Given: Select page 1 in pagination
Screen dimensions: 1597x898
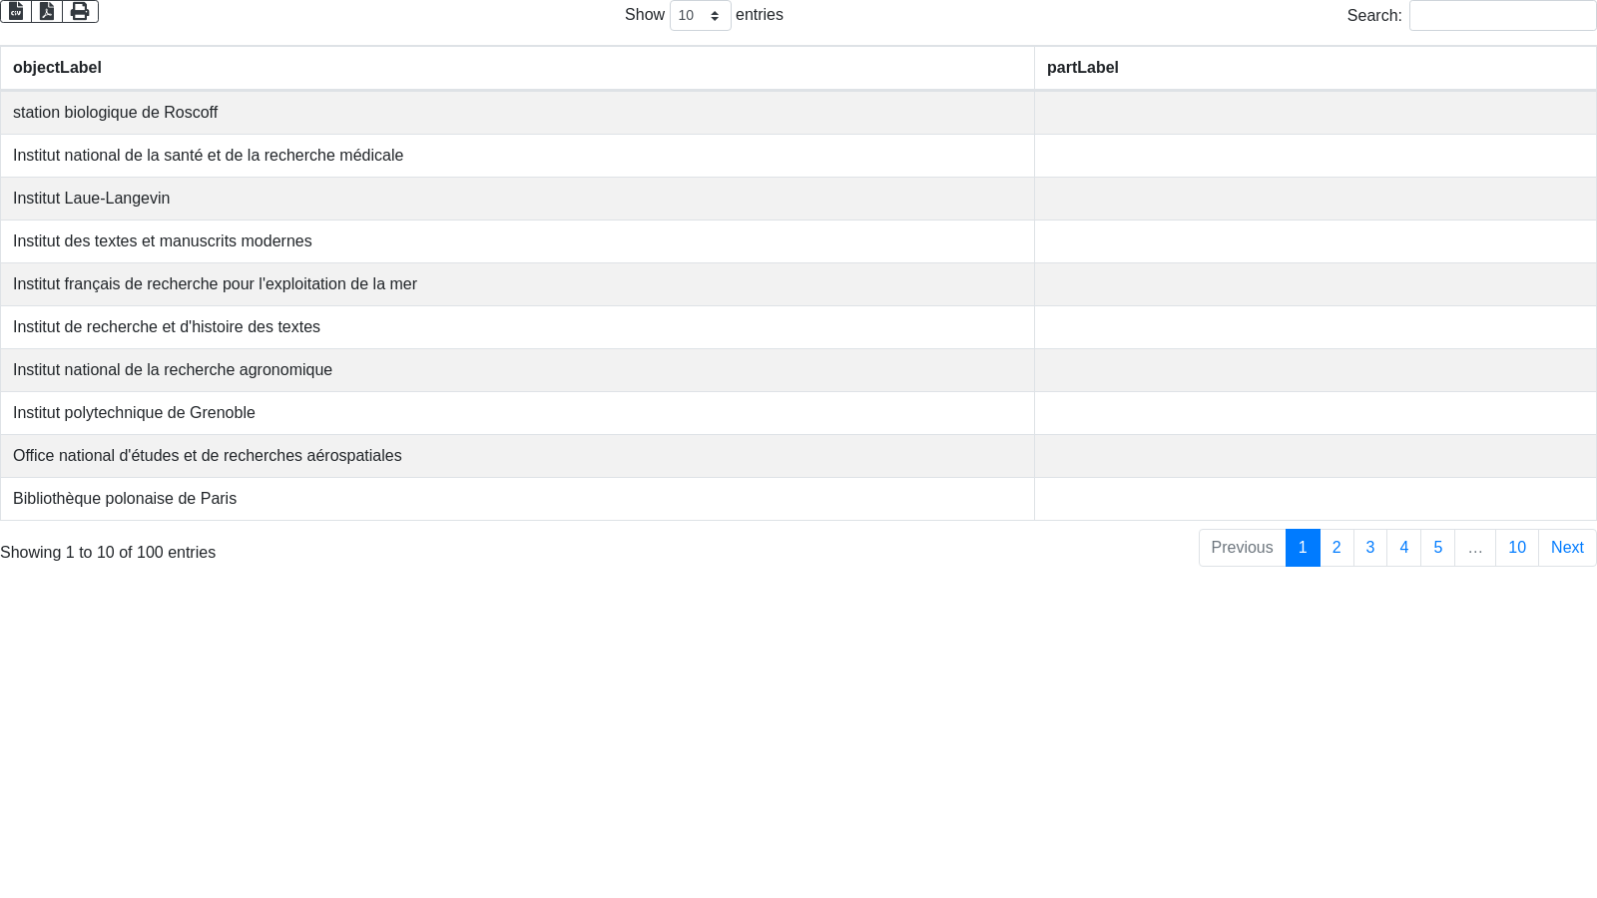Looking at the screenshot, I should [1303, 548].
